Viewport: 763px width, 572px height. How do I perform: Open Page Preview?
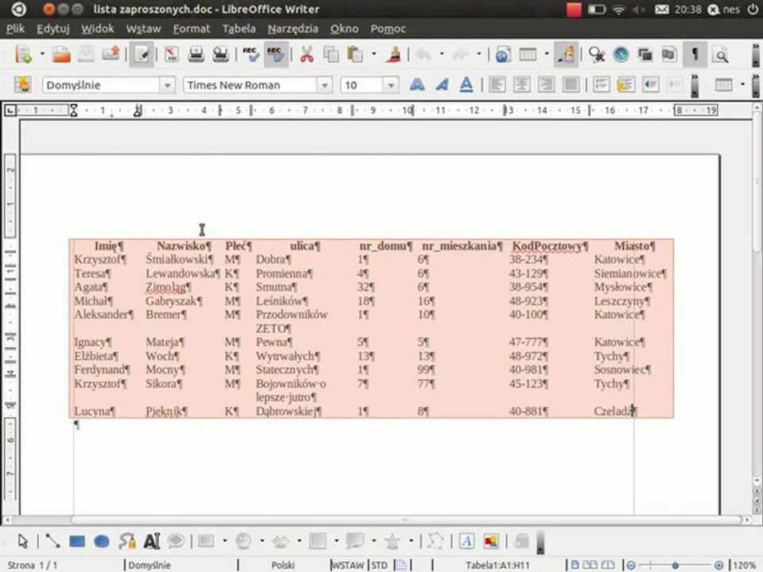(x=220, y=54)
